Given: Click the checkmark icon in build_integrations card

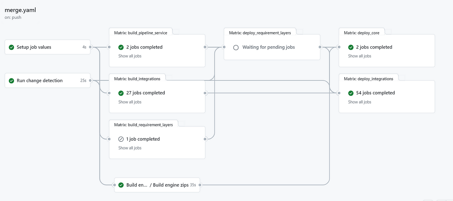Looking at the screenshot, I should [121, 93].
